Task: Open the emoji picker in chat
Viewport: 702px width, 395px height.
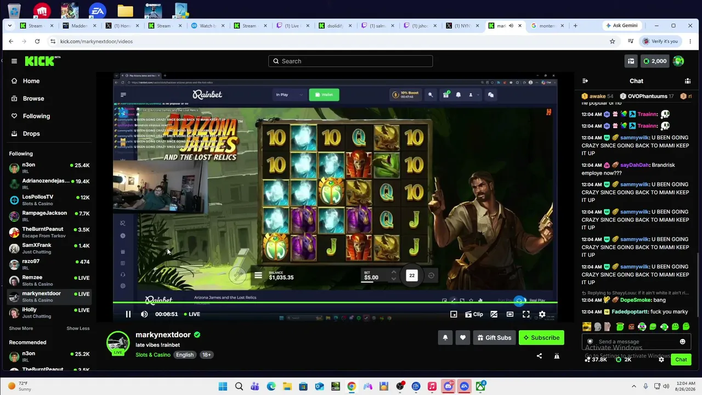Action: click(682, 342)
